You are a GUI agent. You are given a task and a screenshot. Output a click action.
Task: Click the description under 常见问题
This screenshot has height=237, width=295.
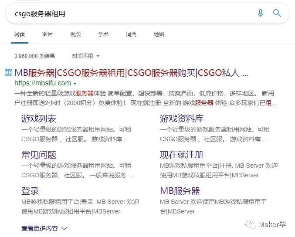(78, 170)
